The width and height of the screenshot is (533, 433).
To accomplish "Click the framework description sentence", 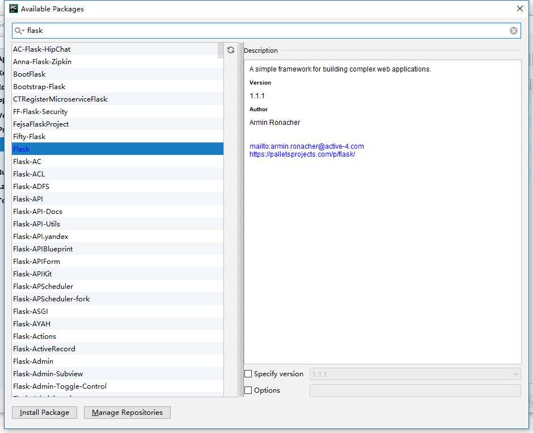I will pyautogui.click(x=340, y=69).
